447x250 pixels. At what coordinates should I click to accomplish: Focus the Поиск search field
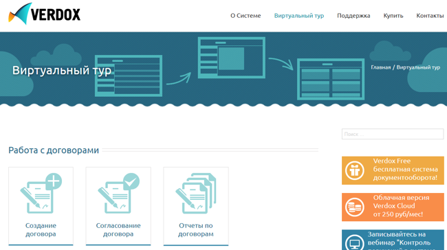393,134
